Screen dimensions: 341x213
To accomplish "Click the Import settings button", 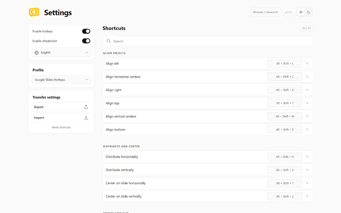I will pos(62,118).
